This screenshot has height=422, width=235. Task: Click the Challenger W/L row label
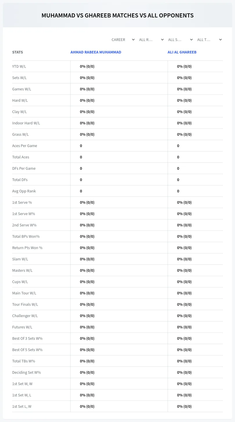click(25, 316)
